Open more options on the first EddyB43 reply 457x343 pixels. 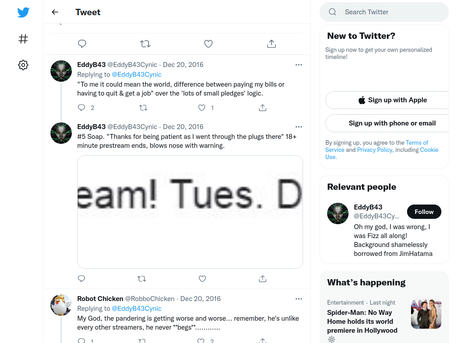[299, 65]
